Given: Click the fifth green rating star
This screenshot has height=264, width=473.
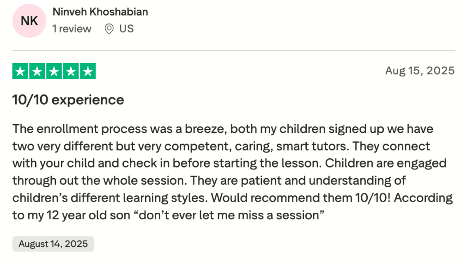Looking at the screenshot, I should [x=88, y=72].
